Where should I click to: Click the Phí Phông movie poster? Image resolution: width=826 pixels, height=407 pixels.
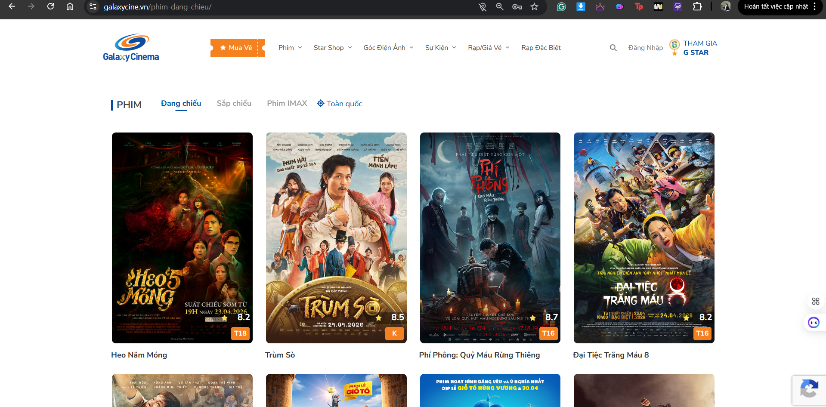point(490,238)
